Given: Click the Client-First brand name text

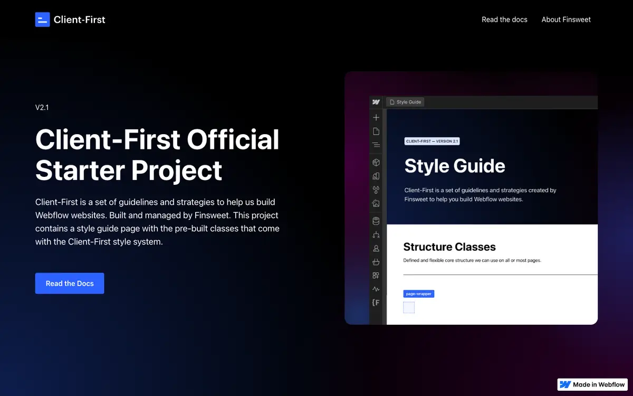Looking at the screenshot, I should pyautogui.click(x=80, y=20).
